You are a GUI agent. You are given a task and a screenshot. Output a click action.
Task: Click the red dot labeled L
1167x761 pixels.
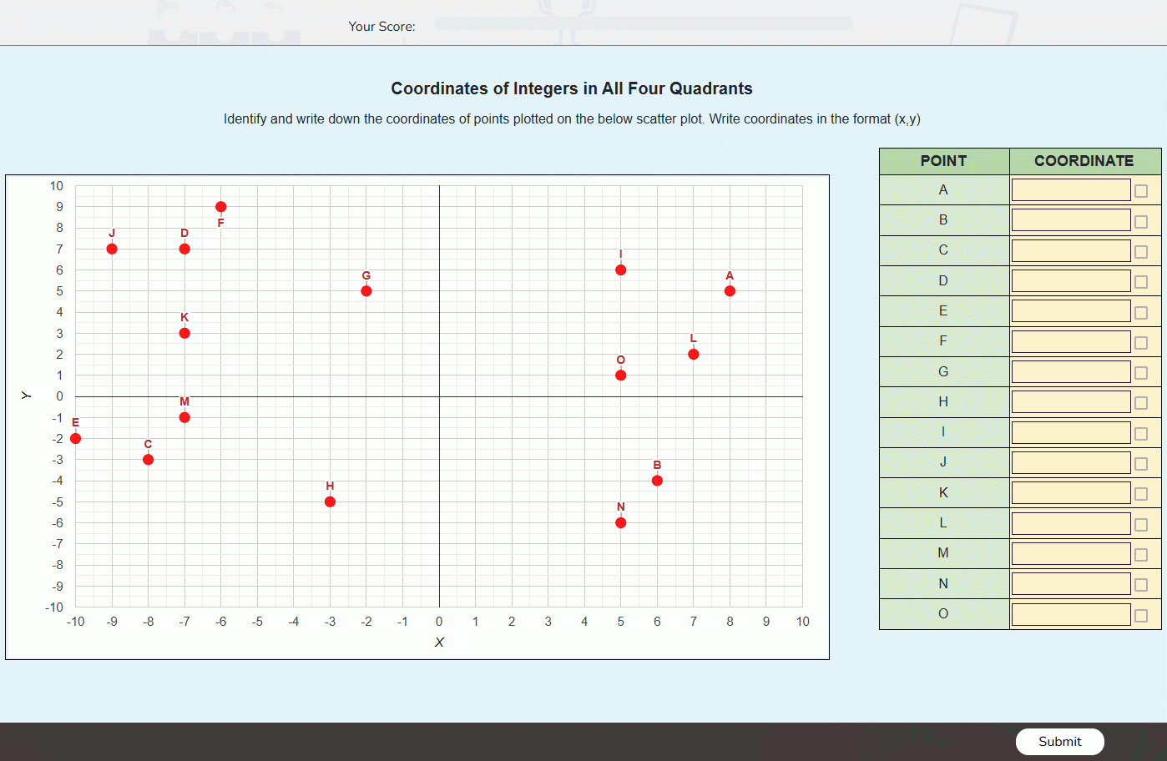693,354
